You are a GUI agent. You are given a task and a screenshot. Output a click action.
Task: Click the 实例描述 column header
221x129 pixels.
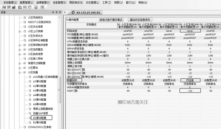(92, 26)
